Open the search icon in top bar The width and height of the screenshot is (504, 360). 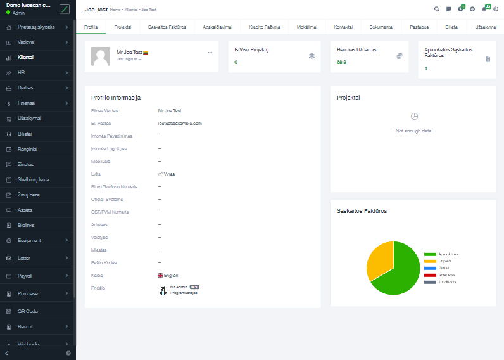[x=437, y=9]
